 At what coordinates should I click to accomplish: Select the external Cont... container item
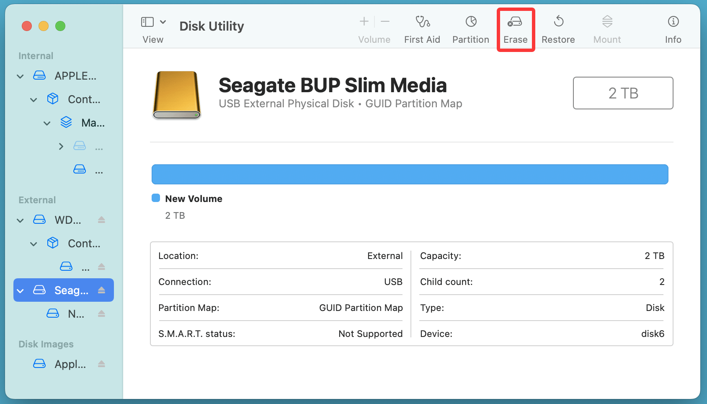tap(83, 243)
